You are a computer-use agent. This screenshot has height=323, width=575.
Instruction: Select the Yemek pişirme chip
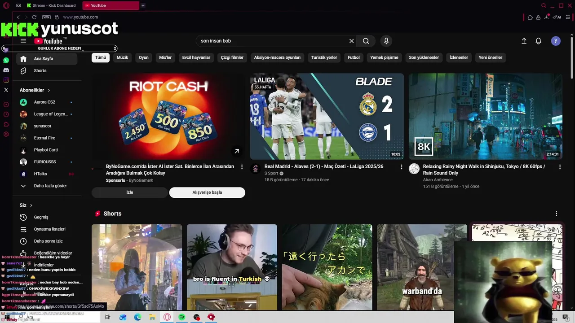(x=384, y=57)
